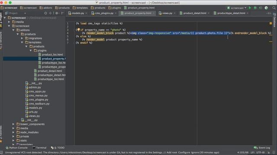Click the render_model tag on line 6

pos(95,40)
